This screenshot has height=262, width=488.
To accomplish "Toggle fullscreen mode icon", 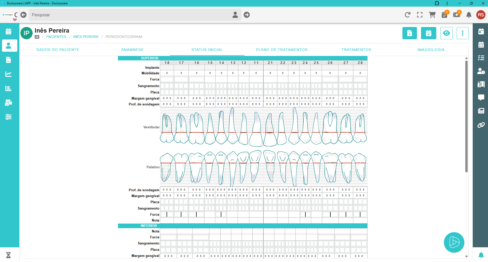I will [x=420, y=15].
